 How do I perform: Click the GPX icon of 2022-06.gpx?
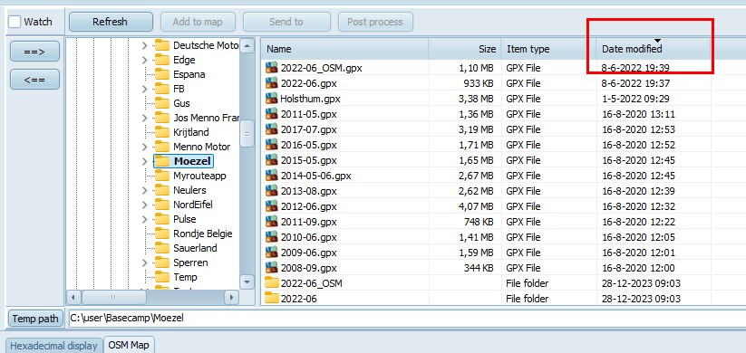272,83
